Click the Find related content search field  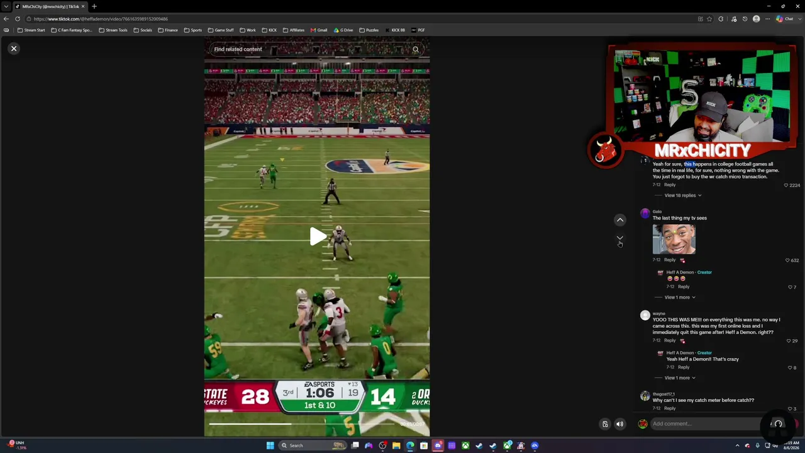(x=317, y=49)
